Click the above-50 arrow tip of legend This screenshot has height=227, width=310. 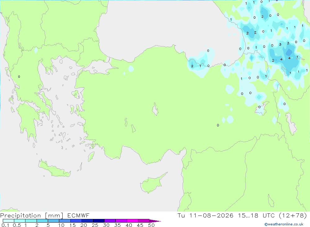155,221
